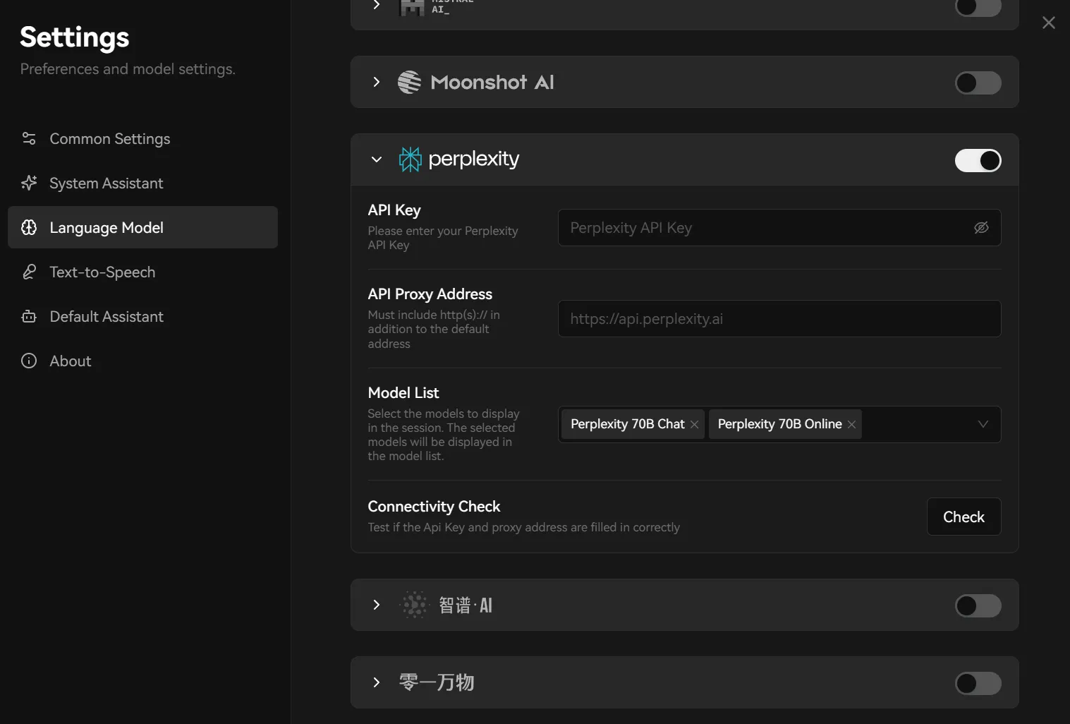
Task: Click the Moonshot AI logo
Action: coord(411,82)
